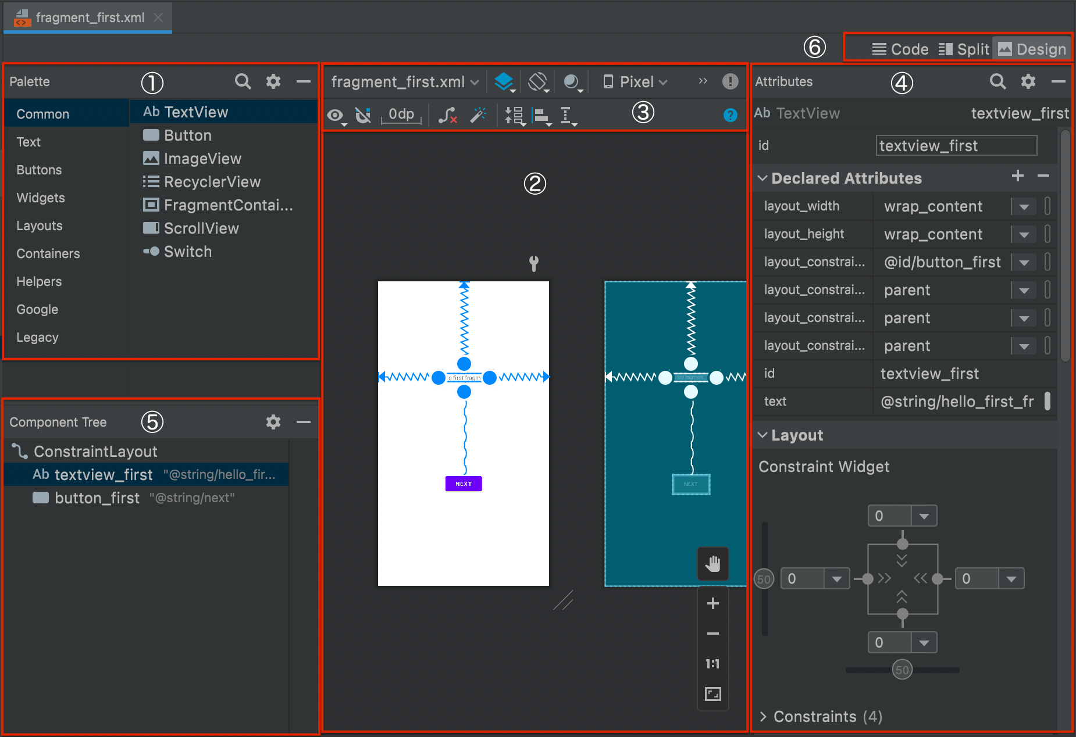Screen dimensions: 1076x737
Task: Open Component Tree settings gear
Action: pyautogui.click(x=273, y=422)
